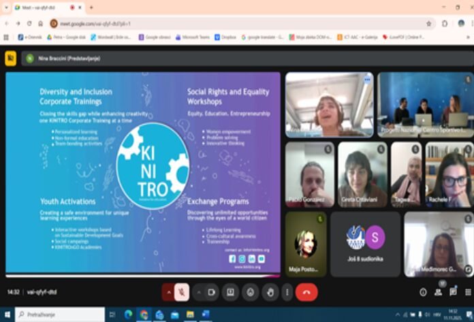This screenshot has width=474, height=322.
Task: Unmute the microphone in Meet
Action: [182, 292]
